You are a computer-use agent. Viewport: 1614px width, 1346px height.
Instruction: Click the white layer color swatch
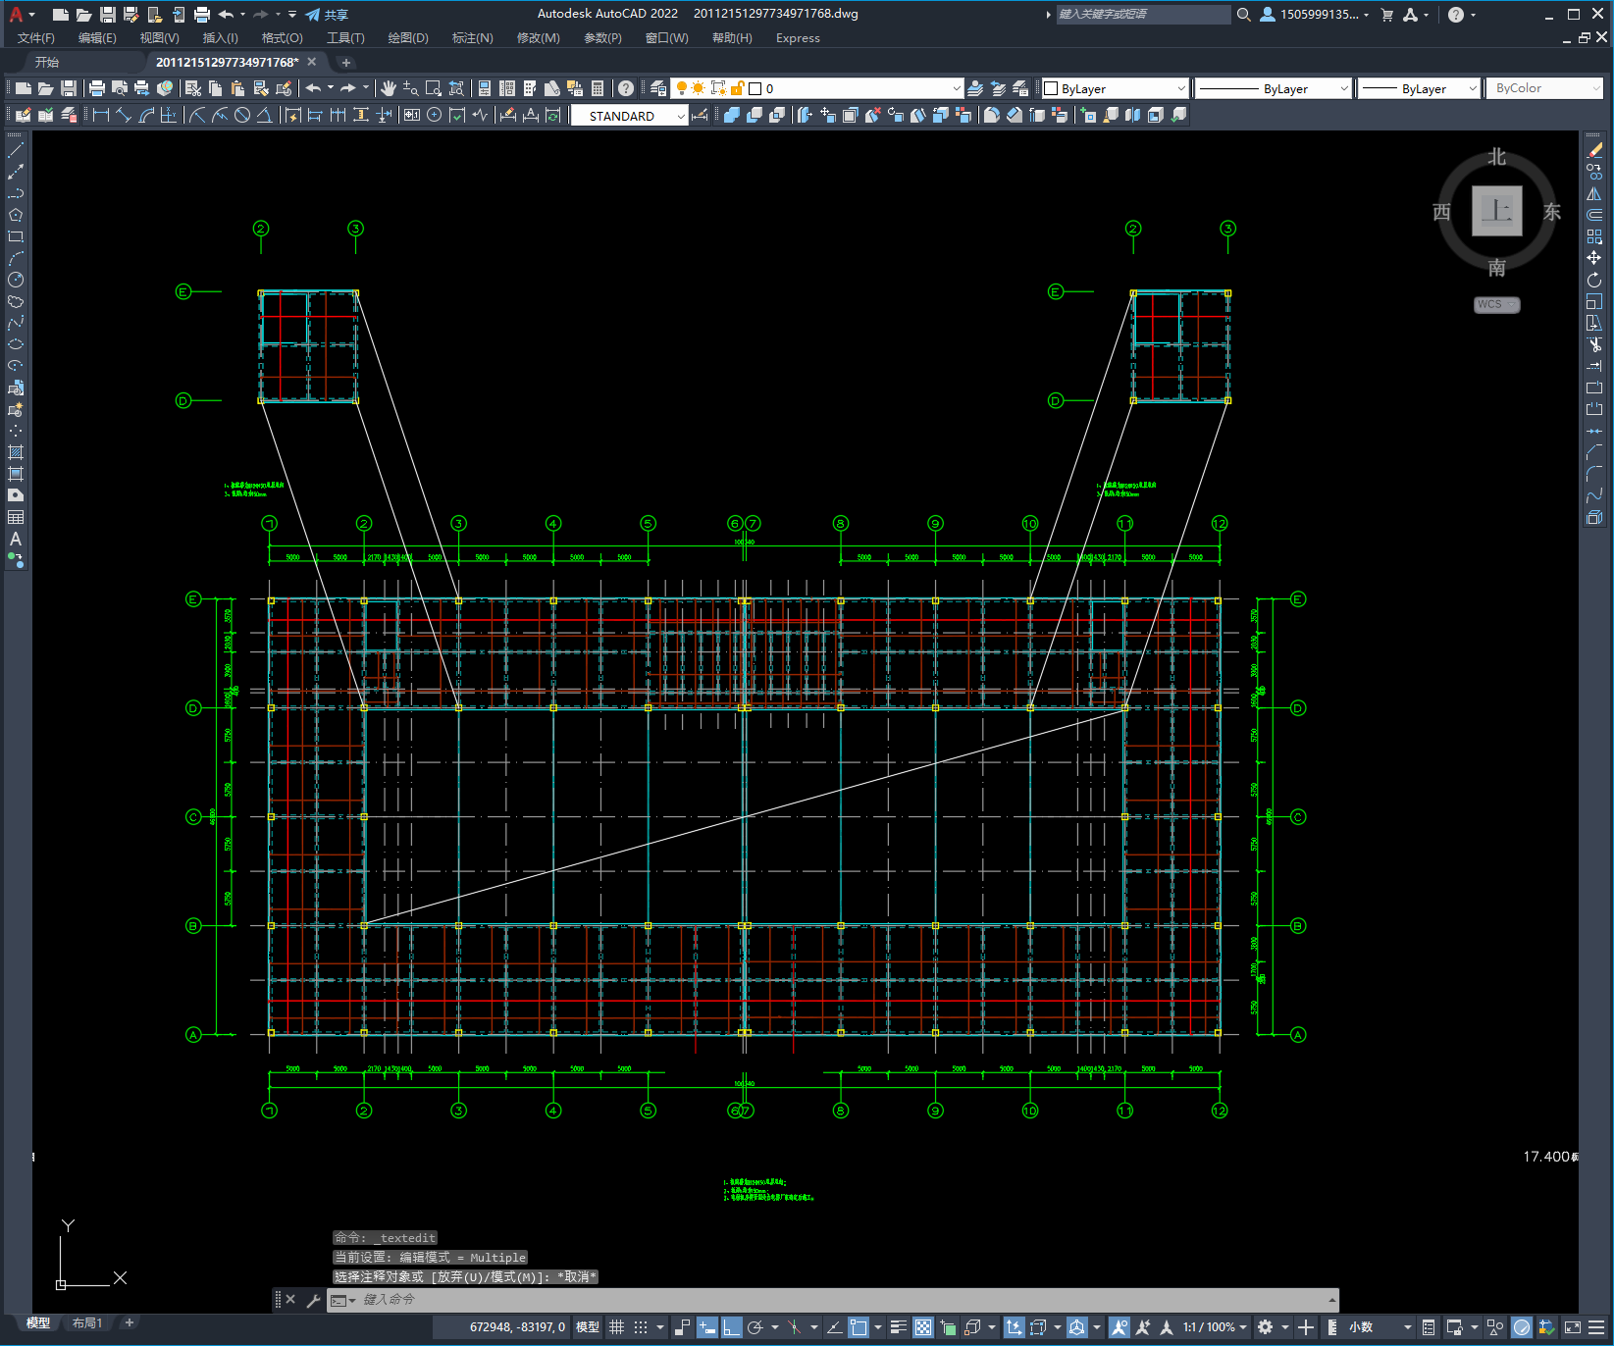point(755,88)
